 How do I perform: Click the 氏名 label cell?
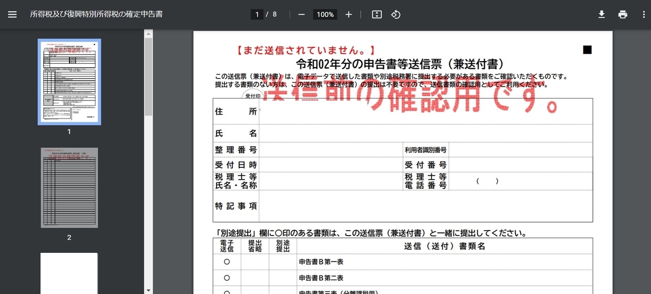tap(236, 133)
